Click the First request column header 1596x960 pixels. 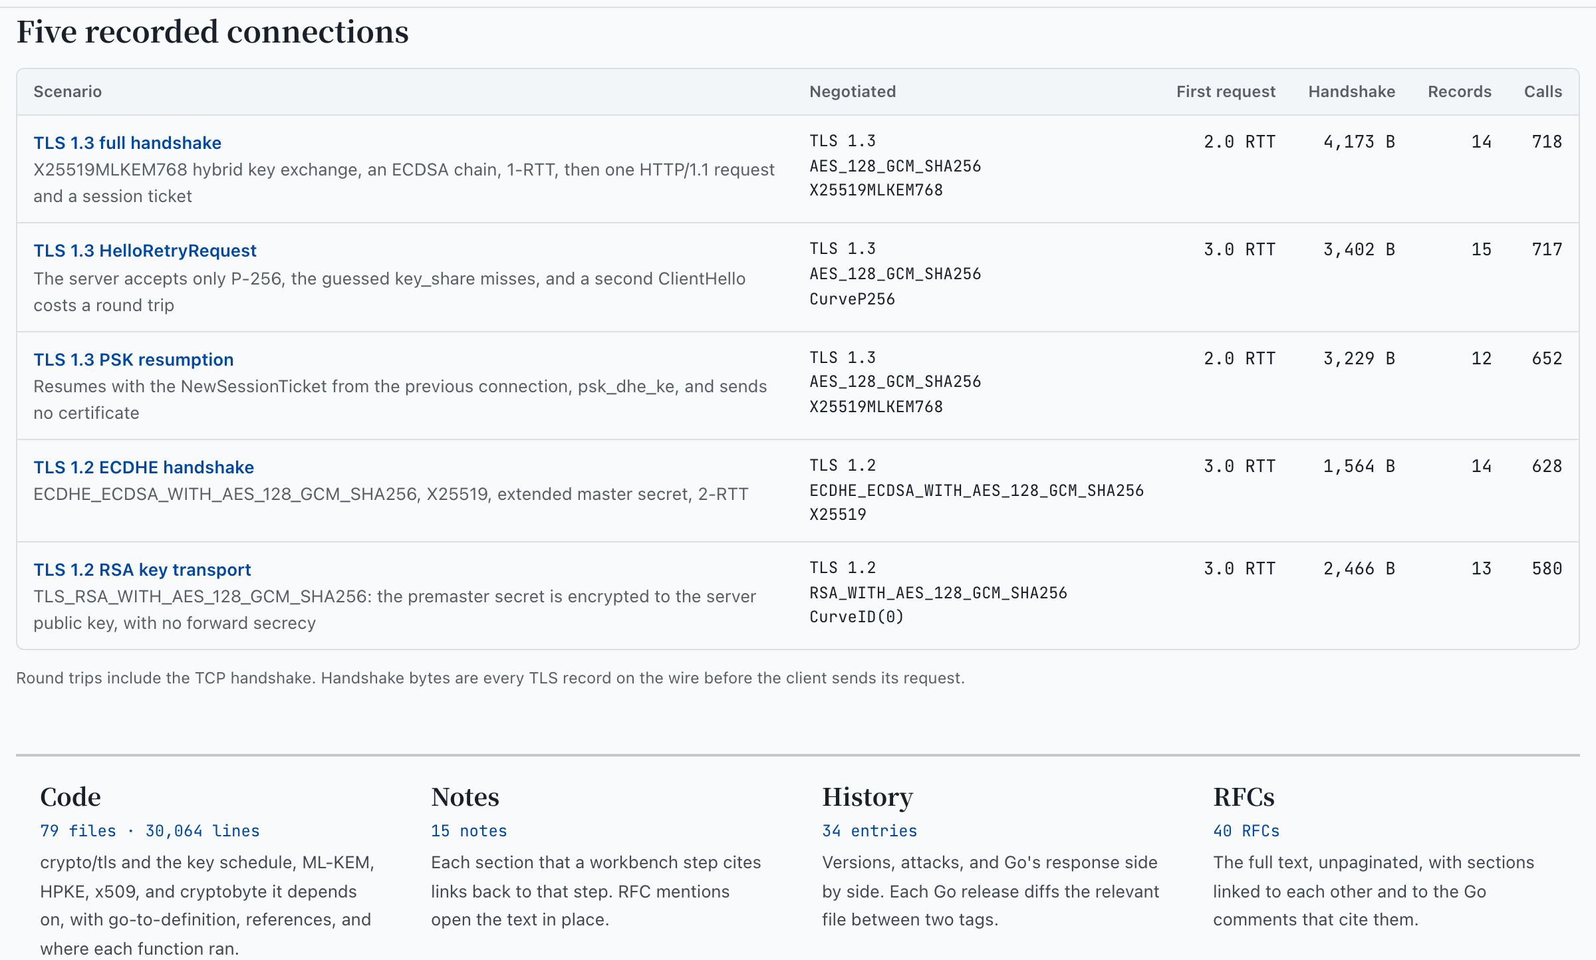click(x=1226, y=92)
